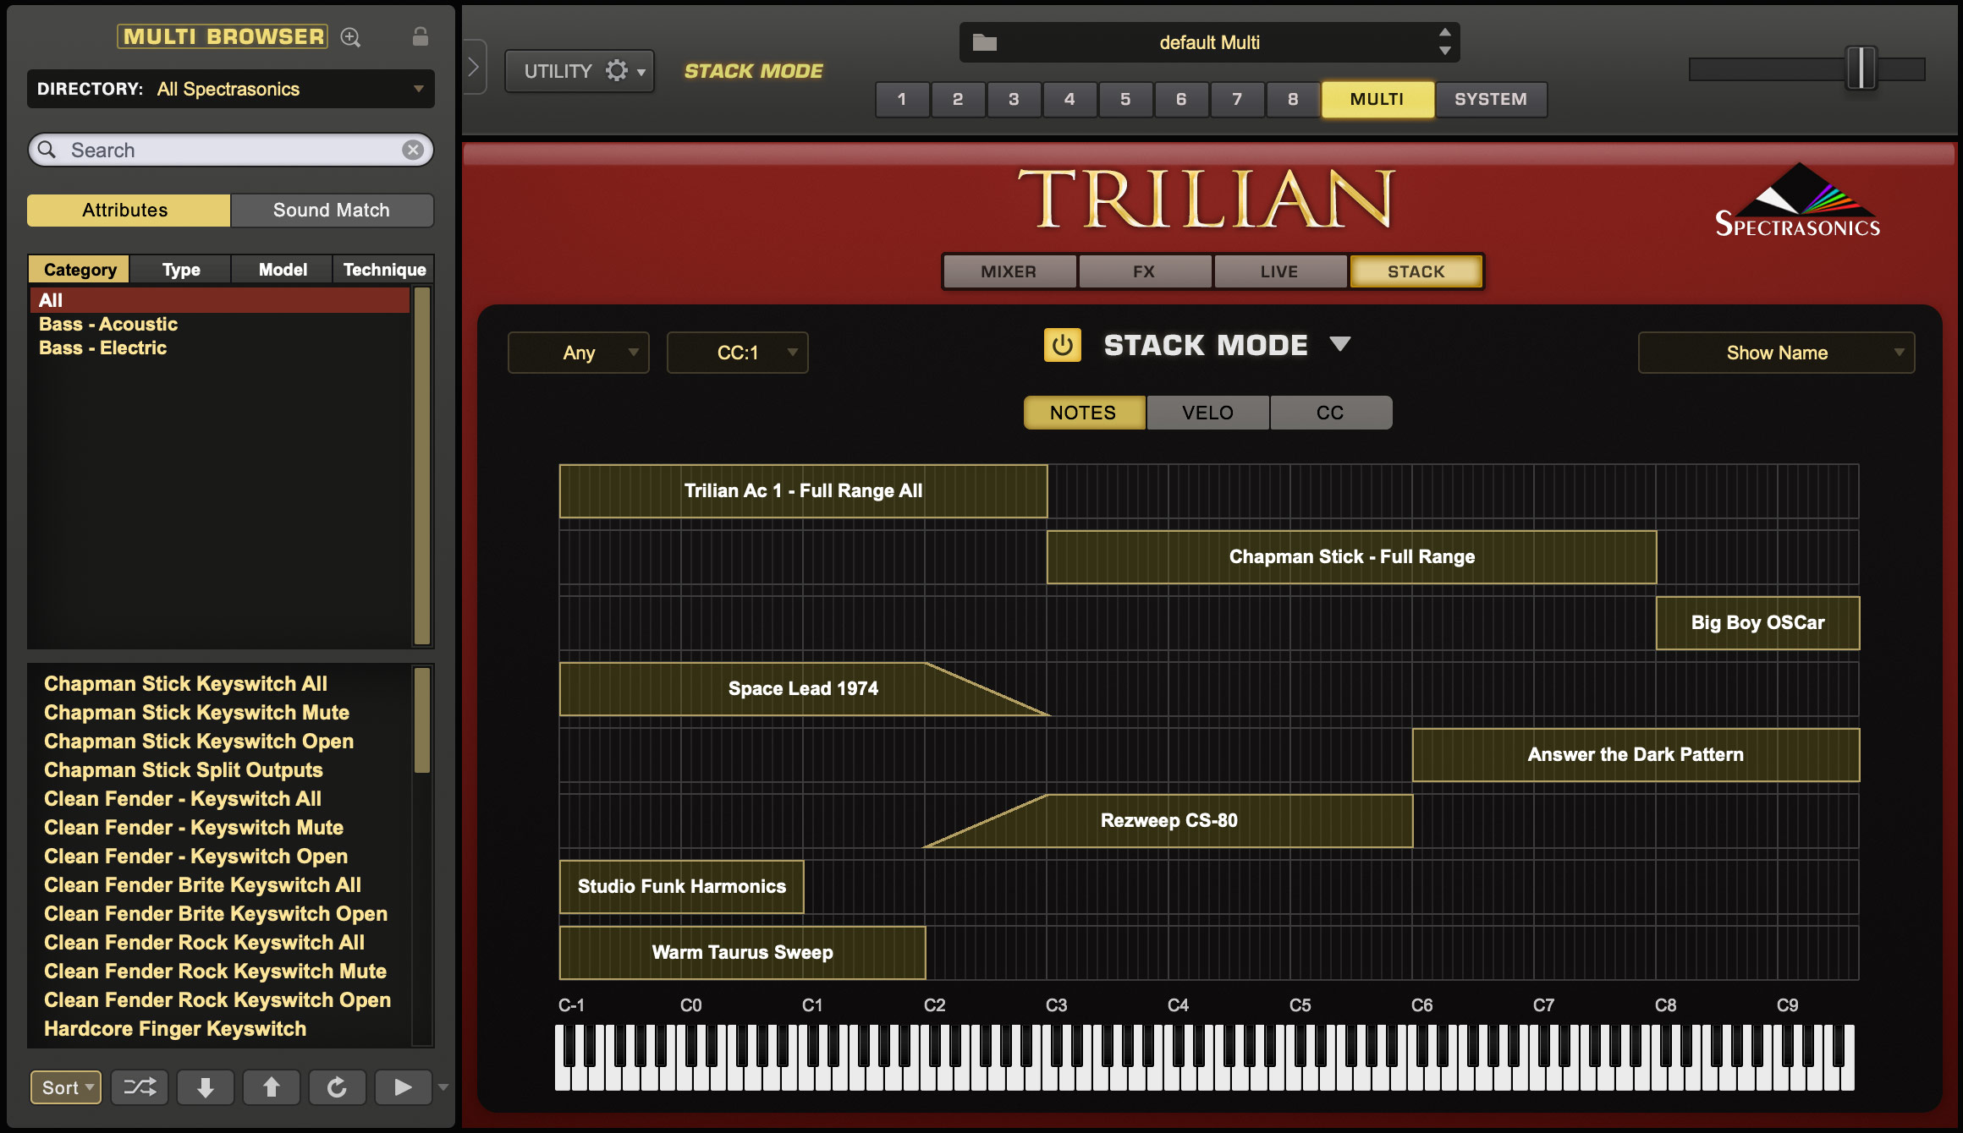Expand the CC value dropdown menu
1963x1133 pixels.
[x=795, y=353]
